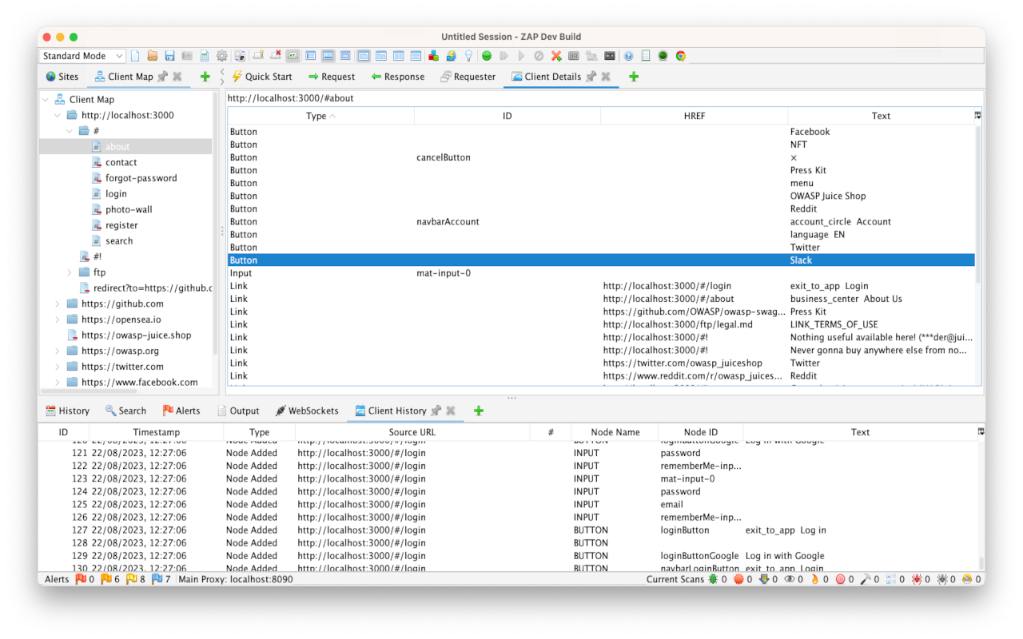Unpin the Client Details tab
Screen dimensions: 1023x639
(x=591, y=77)
